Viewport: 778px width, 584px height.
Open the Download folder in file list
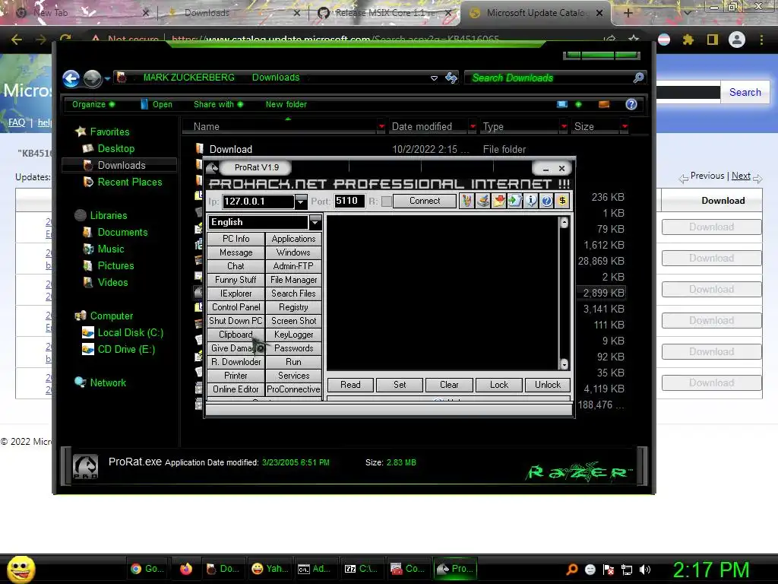(231, 150)
